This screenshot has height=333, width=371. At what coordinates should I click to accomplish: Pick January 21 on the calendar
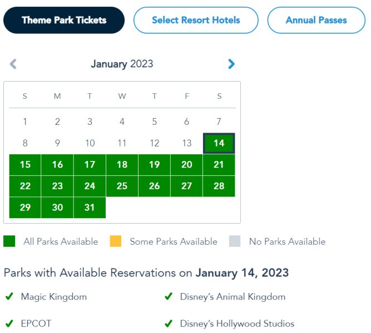coord(219,164)
